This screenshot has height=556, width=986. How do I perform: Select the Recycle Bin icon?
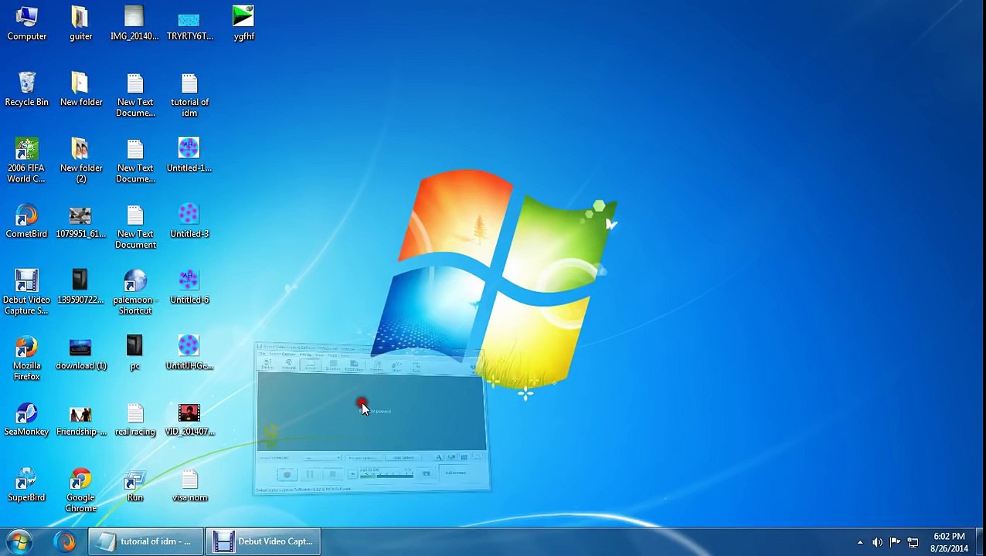tap(26, 89)
